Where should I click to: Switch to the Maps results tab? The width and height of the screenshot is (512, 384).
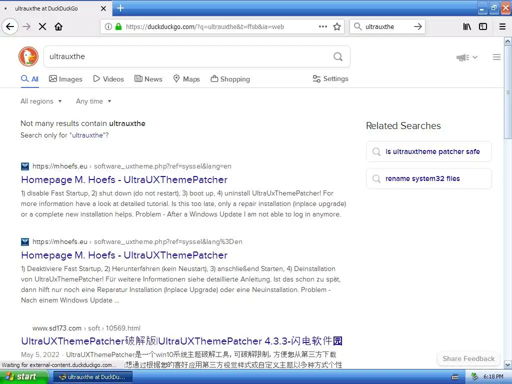pos(186,79)
